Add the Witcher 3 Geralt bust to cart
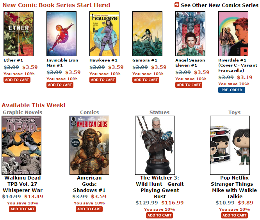The width and height of the screenshot is (260, 220). pos(160,215)
